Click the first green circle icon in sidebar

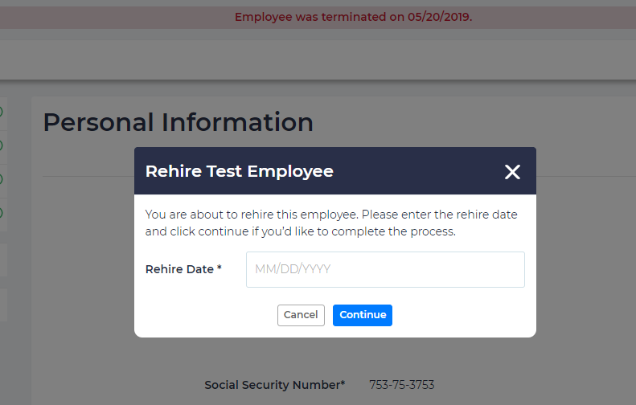click(x=1, y=112)
